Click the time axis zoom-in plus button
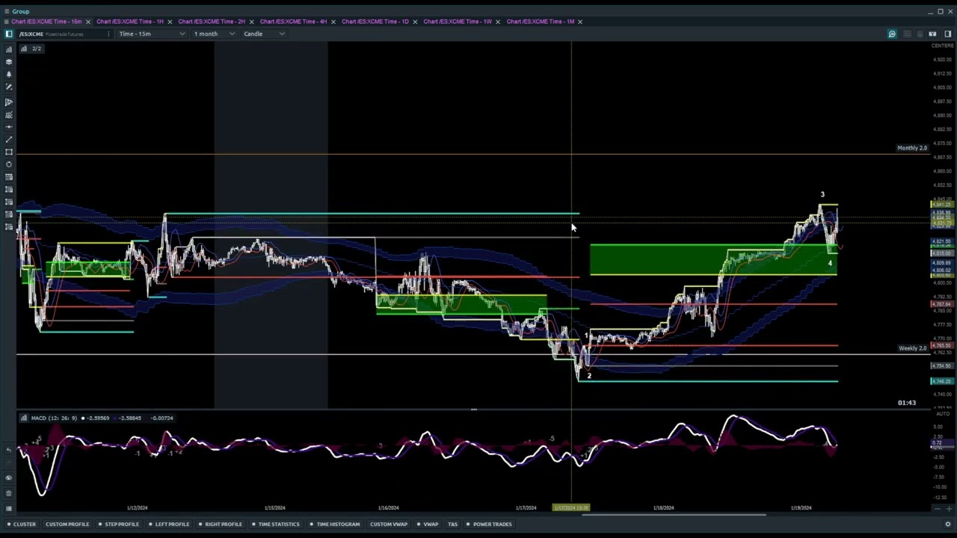Viewport: 957px width, 538px height. point(948,509)
